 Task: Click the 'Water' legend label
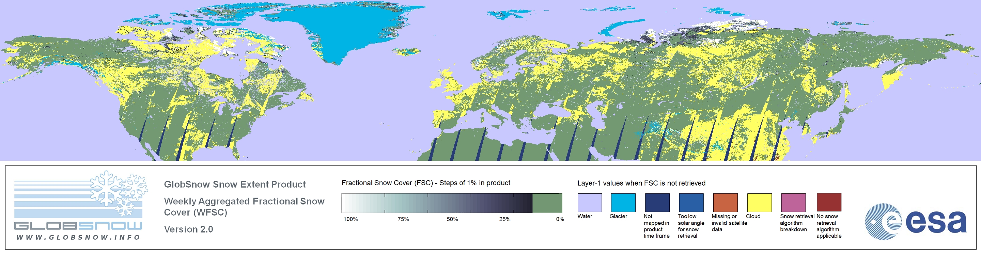coord(585,216)
